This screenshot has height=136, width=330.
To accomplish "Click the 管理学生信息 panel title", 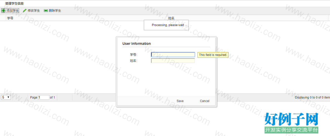I will click(14, 4).
